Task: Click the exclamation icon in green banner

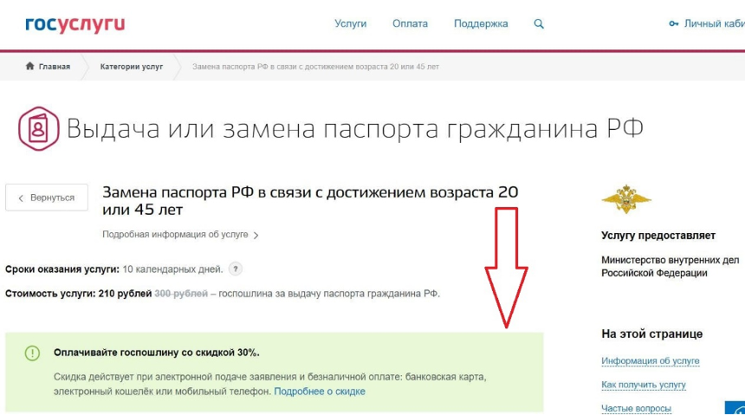Action: point(32,353)
